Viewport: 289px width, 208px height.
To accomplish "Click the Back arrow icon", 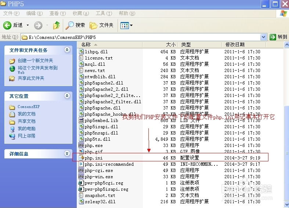I will (x=7, y=25).
